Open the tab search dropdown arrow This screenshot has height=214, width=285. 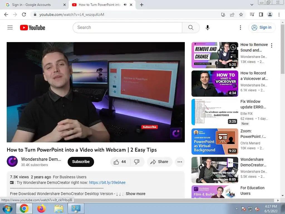click(252, 5)
